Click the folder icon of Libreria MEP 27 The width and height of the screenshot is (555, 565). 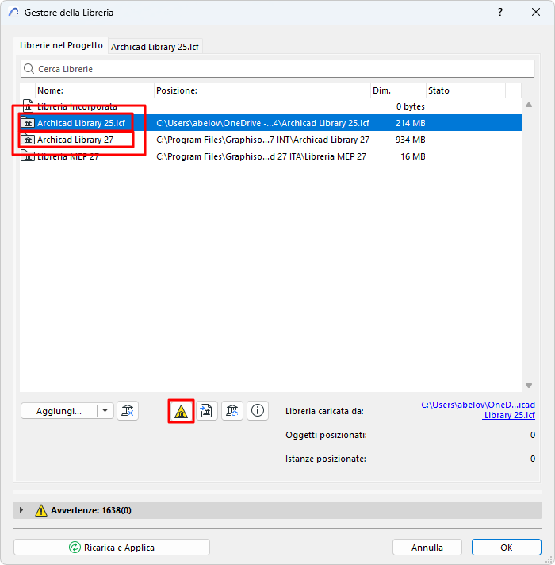28,156
